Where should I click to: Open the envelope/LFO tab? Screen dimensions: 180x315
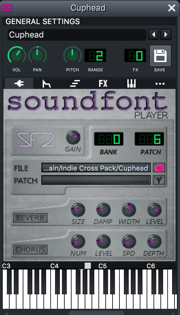tap(46, 83)
